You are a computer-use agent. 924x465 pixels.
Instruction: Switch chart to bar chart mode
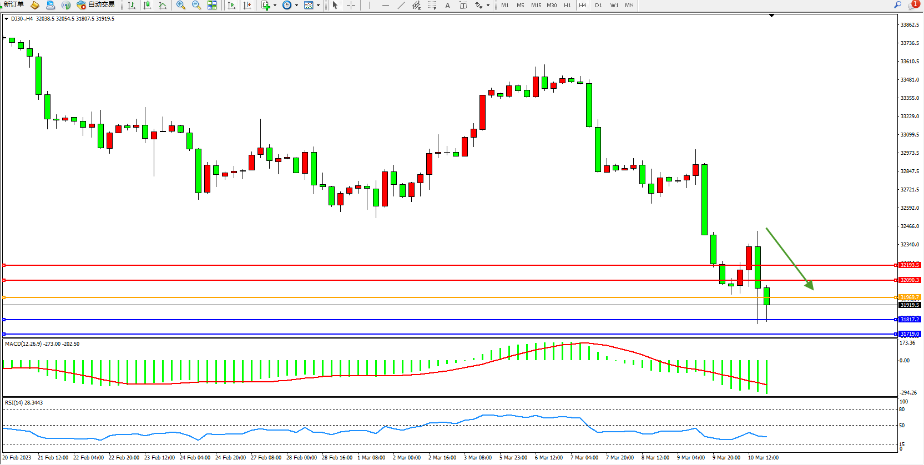(132, 6)
